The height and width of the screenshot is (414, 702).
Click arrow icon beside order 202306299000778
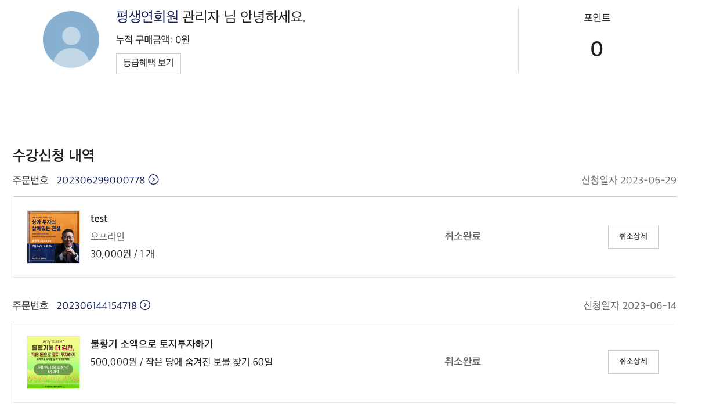pos(154,180)
